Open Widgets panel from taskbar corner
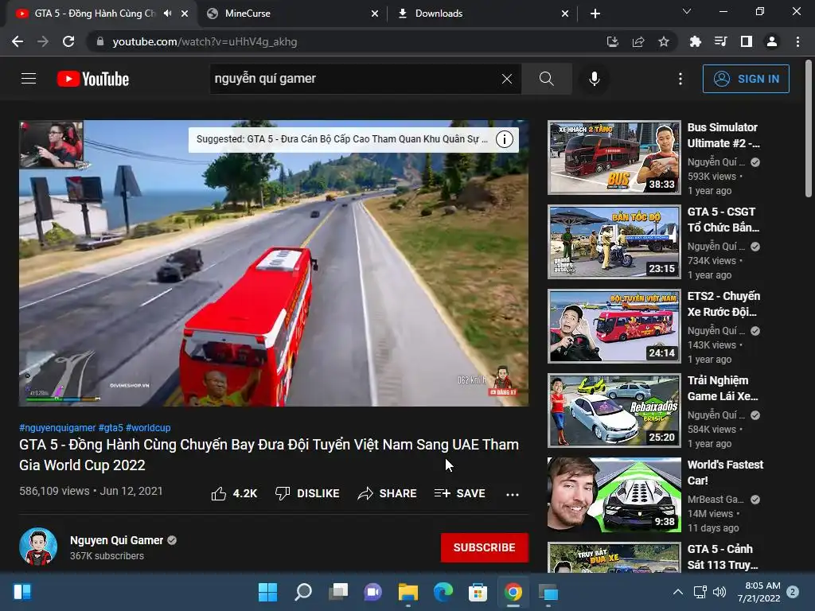Image resolution: width=815 pixels, height=611 pixels. (22, 592)
